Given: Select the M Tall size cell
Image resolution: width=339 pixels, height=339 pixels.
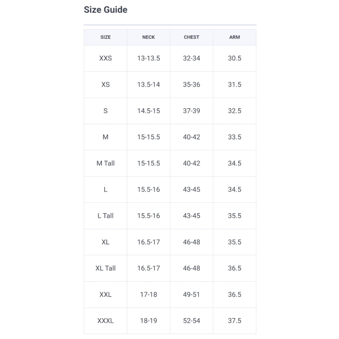Looking at the screenshot, I should [105, 163].
